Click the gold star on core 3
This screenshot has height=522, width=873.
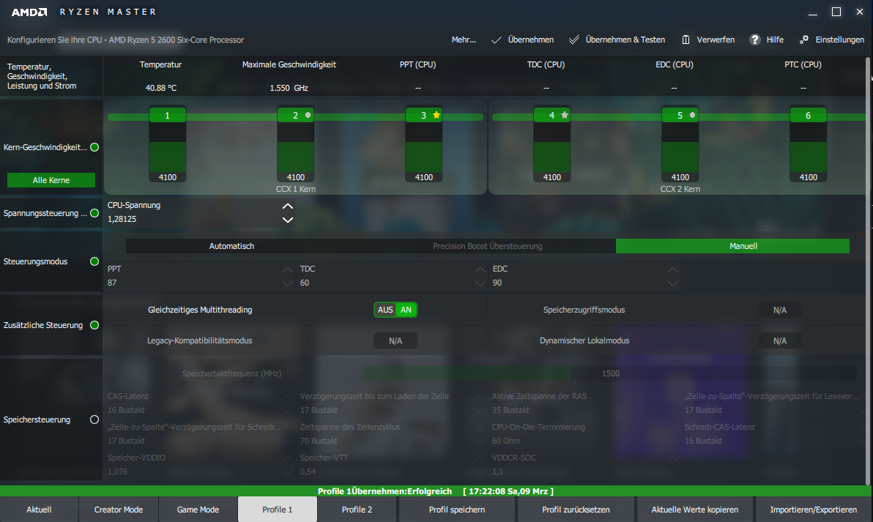point(436,115)
